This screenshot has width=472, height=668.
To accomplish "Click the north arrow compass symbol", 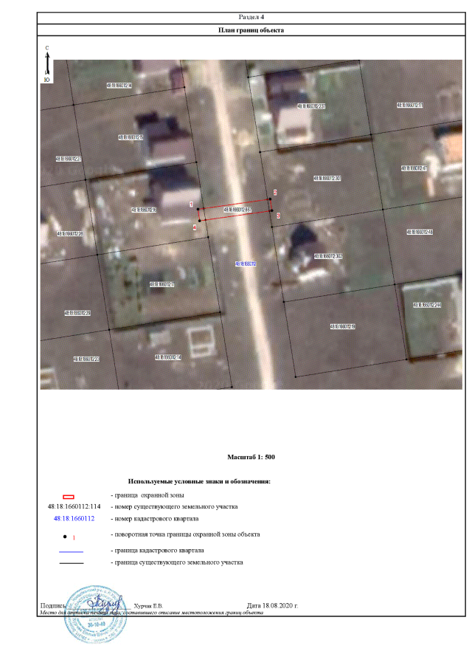I will coord(46,63).
